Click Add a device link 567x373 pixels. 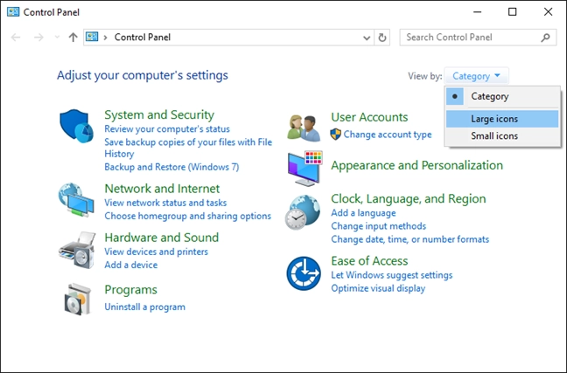(x=131, y=265)
